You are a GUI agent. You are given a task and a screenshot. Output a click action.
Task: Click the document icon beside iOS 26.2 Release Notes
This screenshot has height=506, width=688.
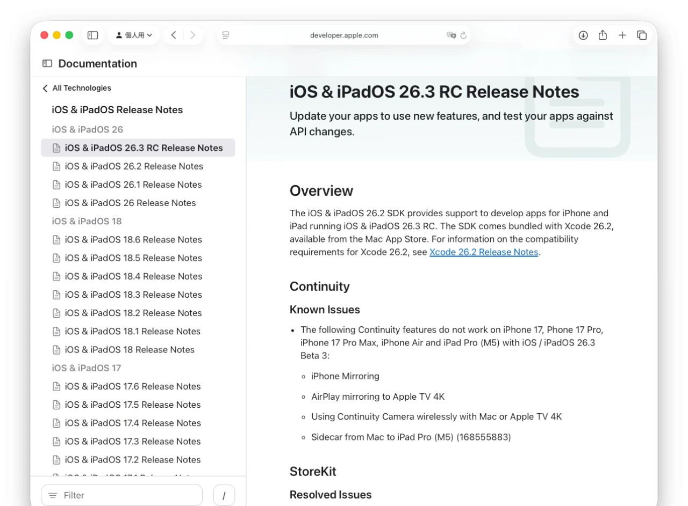coord(56,166)
